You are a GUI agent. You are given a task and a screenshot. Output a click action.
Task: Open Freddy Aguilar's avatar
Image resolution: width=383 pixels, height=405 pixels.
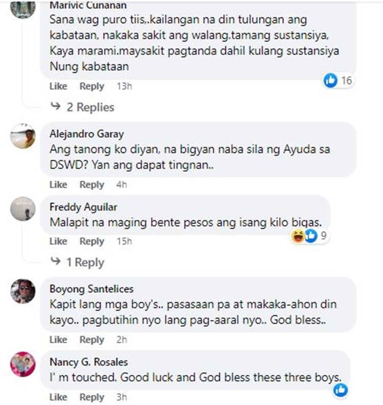click(23, 209)
